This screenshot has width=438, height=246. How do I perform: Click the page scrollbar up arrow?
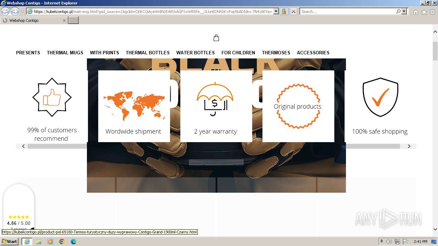(x=435, y=31)
